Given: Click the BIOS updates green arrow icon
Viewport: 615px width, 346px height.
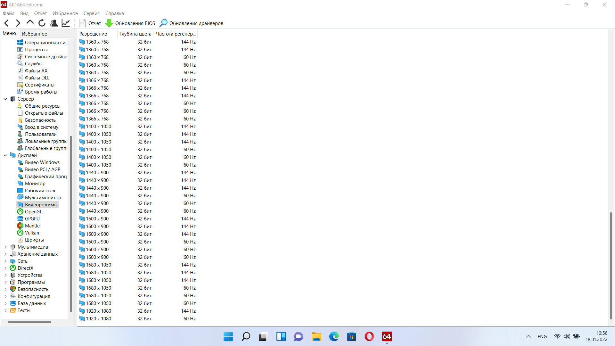Looking at the screenshot, I should pos(109,23).
